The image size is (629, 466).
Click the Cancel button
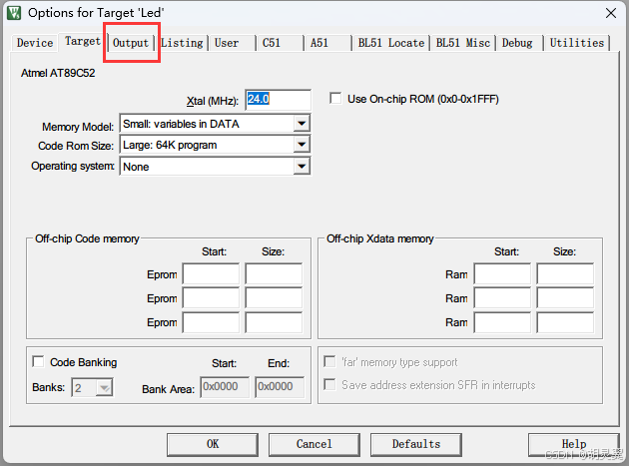coord(314,444)
